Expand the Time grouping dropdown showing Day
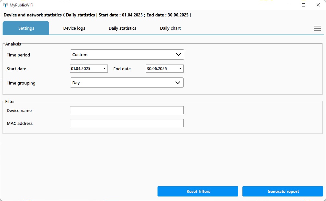Viewport: 326px width, 201px height. pyautogui.click(x=127, y=83)
